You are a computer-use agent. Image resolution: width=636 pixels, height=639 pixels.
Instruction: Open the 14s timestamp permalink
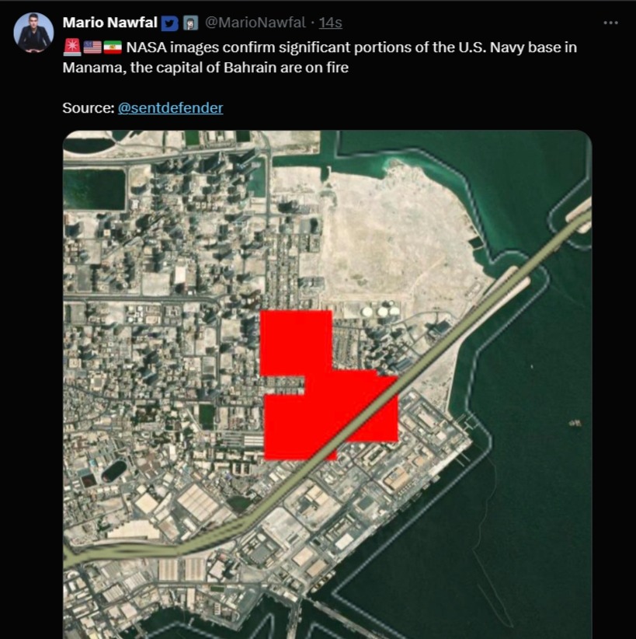(330, 23)
